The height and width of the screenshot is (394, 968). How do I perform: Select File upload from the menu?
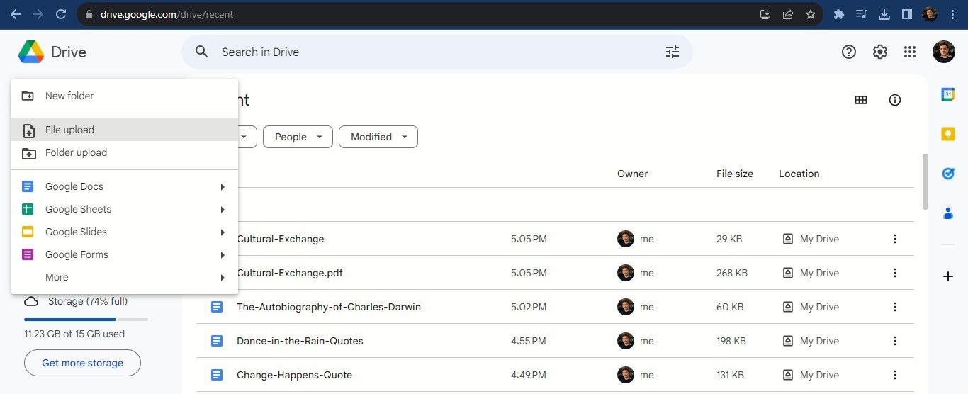pyautogui.click(x=69, y=130)
